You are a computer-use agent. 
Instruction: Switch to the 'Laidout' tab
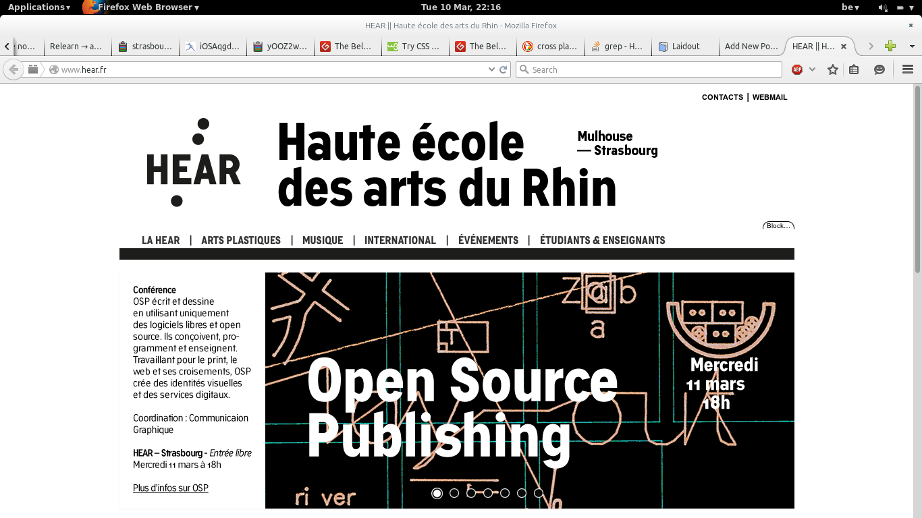pos(685,47)
